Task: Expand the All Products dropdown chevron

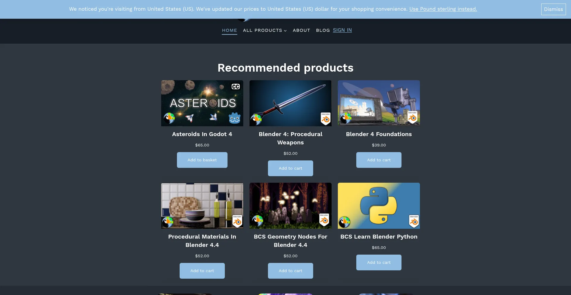Action: (x=285, y=31)
